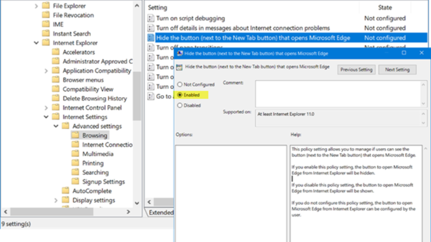Select the Internet Settings tree label
This screenshot has width=431, height=242.
85,117
